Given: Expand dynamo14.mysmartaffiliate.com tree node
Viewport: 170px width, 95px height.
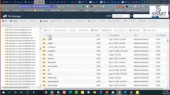Looking at the screenshot, I should click(6, 51).
